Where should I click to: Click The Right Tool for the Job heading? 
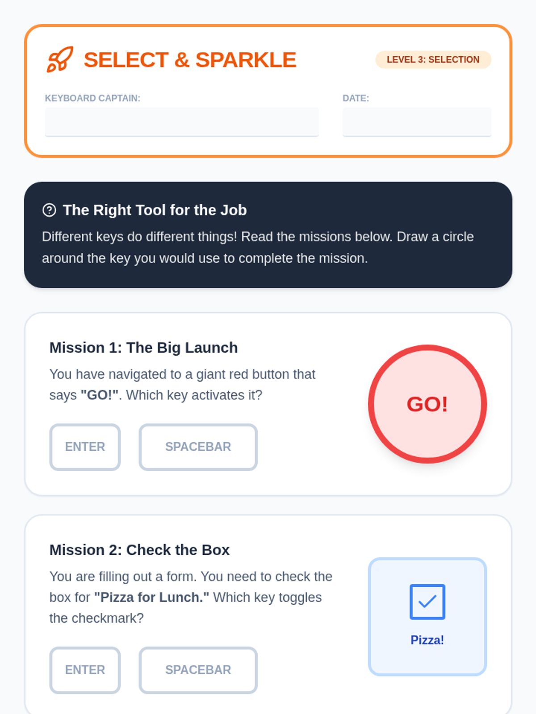(155, 210)
